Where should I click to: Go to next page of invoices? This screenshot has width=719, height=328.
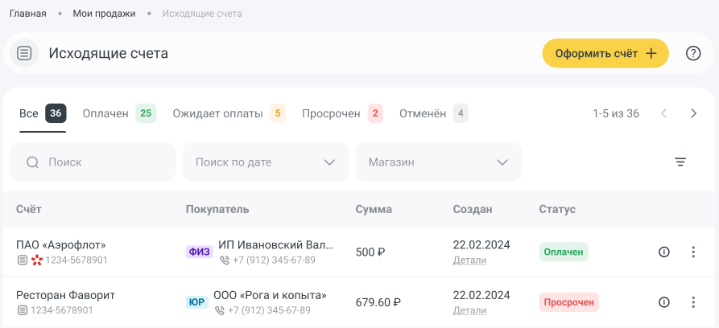pyautogui.click(x=694, y=113)
